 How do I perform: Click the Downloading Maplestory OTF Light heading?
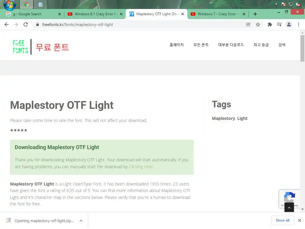point(57,147)
